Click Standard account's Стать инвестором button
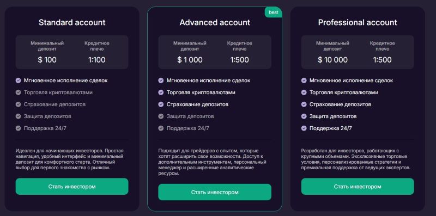436x216 pixels. coord(72,186)
